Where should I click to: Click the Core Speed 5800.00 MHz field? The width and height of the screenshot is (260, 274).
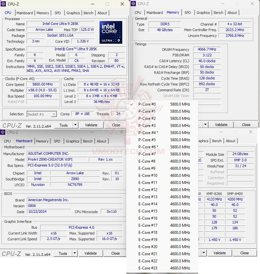click(x=42, y=84)
